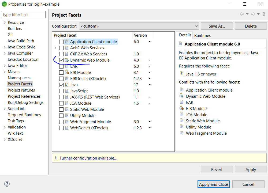Click the forward navigation arrow icon
The height and width of the screenshot is (193, 268).
pos(253,14)
